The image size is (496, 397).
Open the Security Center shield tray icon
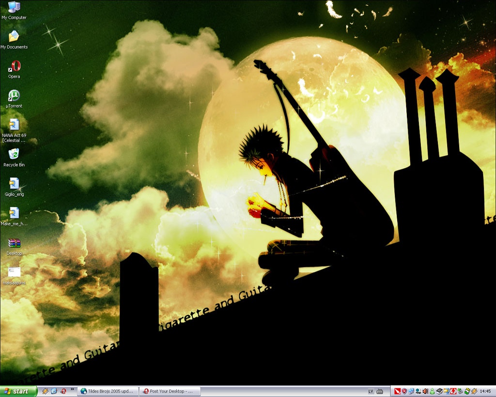click(404, 391)
